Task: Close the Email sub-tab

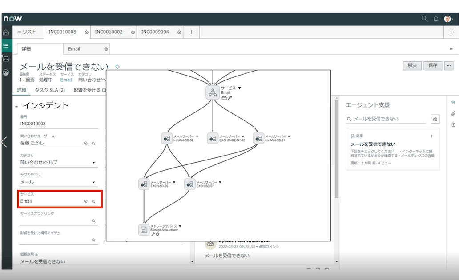Action: (x=106, y=49)
